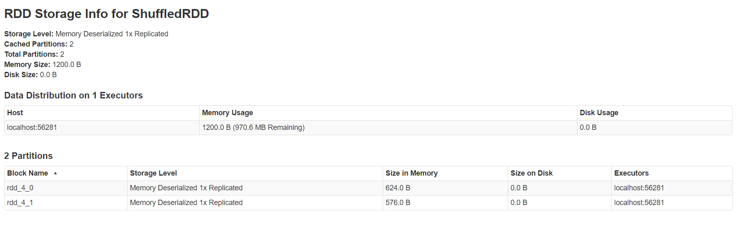Viewport: 742px width, 252px height.
Task: Click the Host column header
Action: pyautogui.click(x=15, y=113)
